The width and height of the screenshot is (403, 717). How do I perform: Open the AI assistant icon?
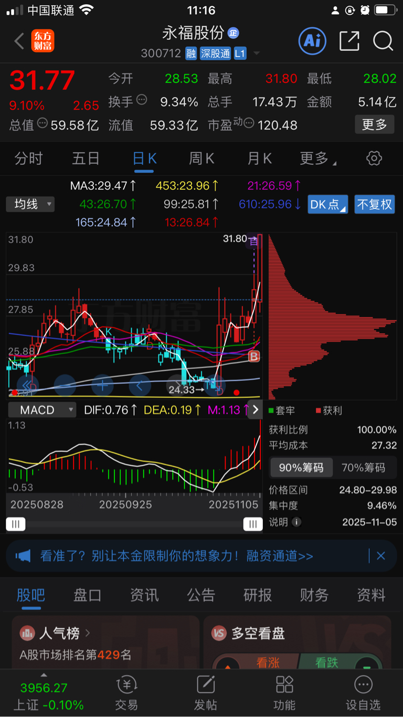(312, 40)
